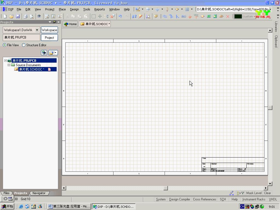Select the place bus tool
This screenshot has width=280, height=210.
pyautogui.click(x=171, y=16)
